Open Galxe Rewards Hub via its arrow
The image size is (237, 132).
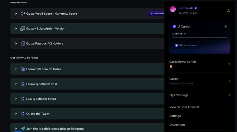[229, 64]
